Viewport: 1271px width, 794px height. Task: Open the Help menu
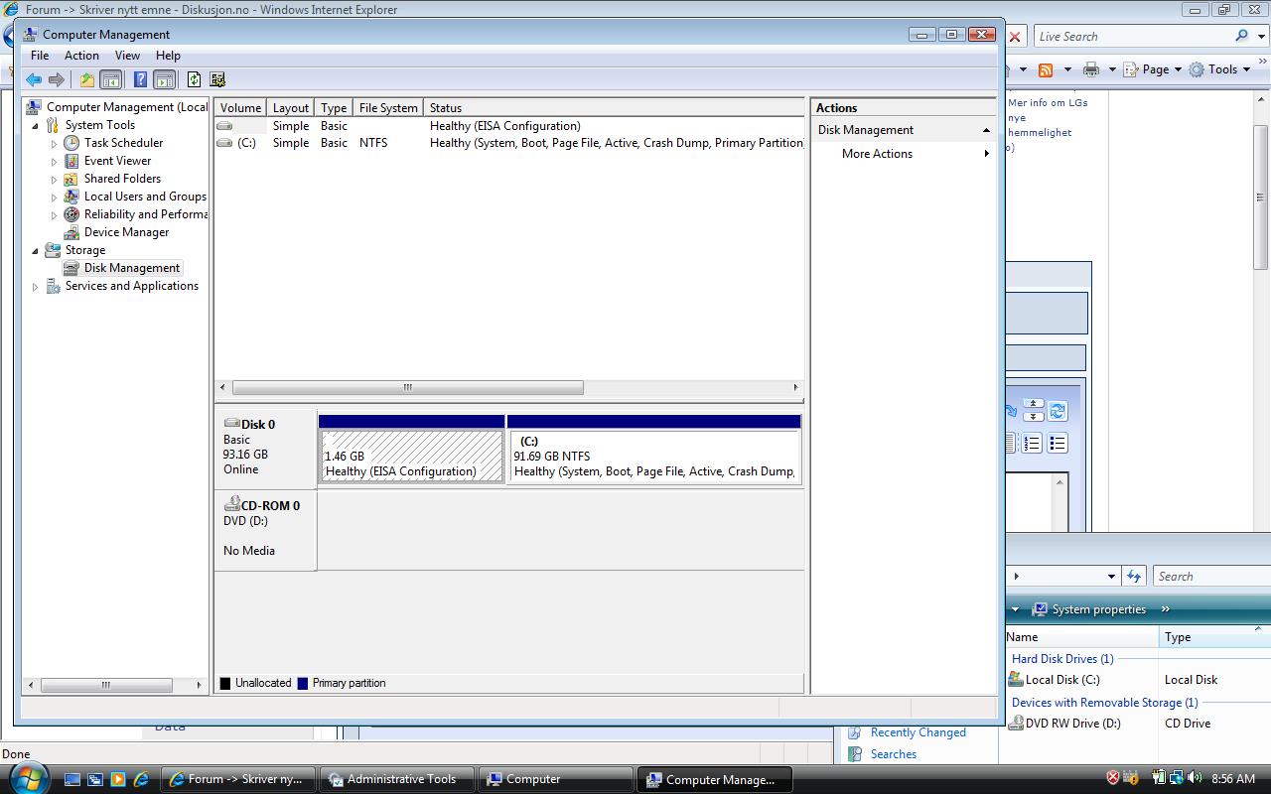[x=168, y=56]
